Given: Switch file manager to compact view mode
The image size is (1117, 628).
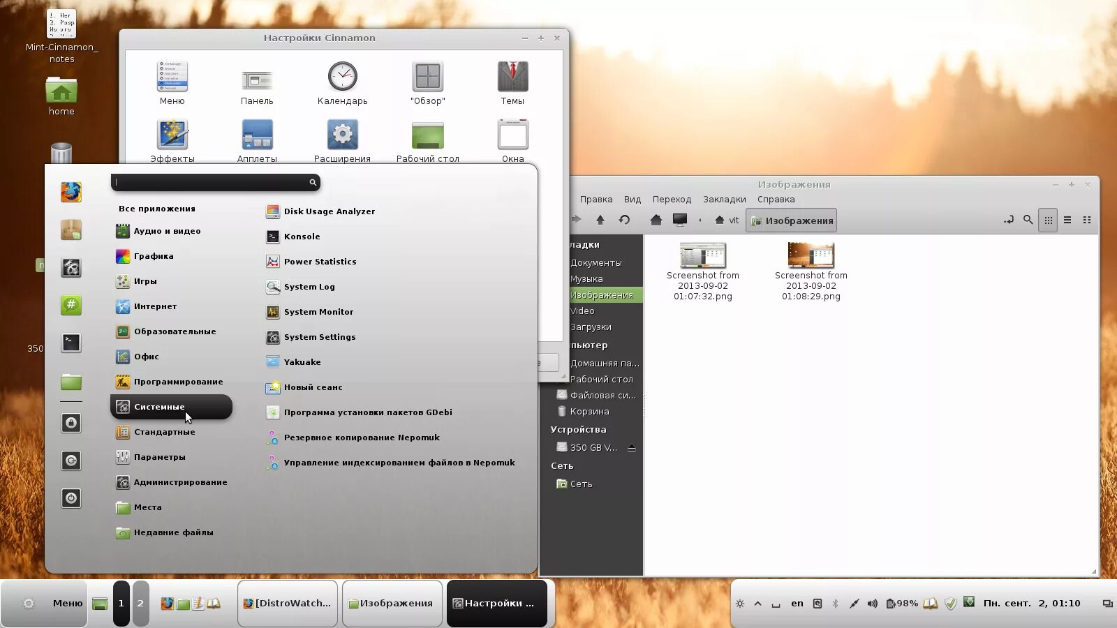Looking at the screenshot, I should [1087, 220].
